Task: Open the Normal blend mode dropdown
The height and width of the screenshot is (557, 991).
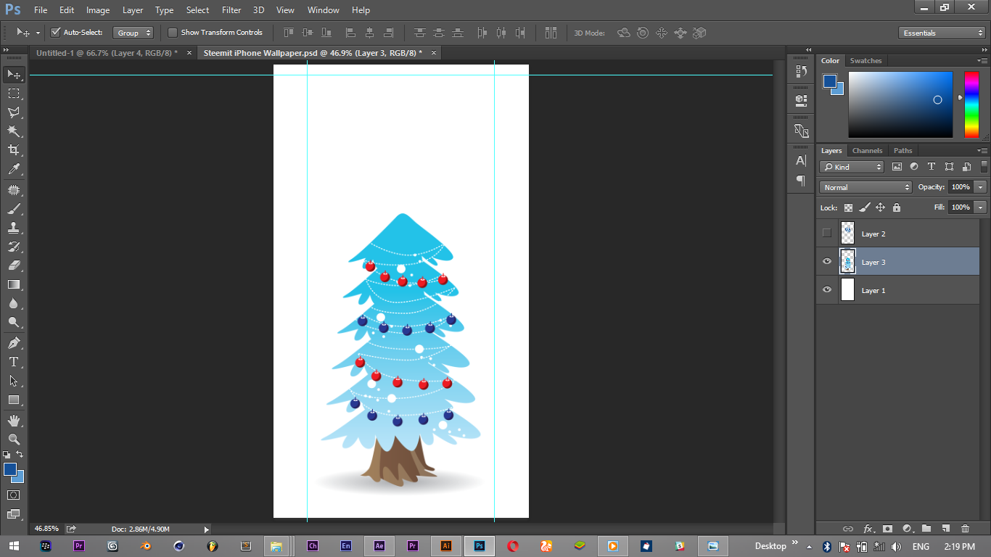Action: 865,187
